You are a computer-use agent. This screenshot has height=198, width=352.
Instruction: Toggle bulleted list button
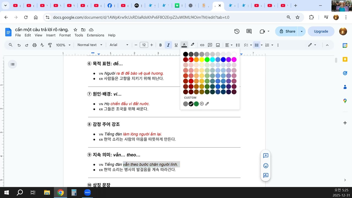point(257,45)
